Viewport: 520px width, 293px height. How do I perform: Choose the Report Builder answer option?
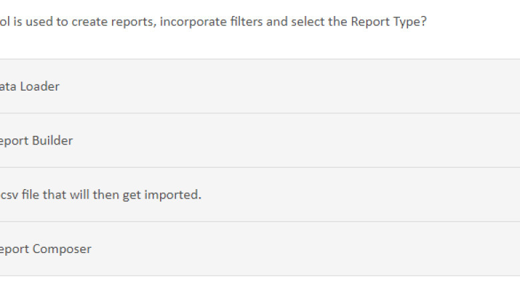pyautogui.click(x=37, y=141)
